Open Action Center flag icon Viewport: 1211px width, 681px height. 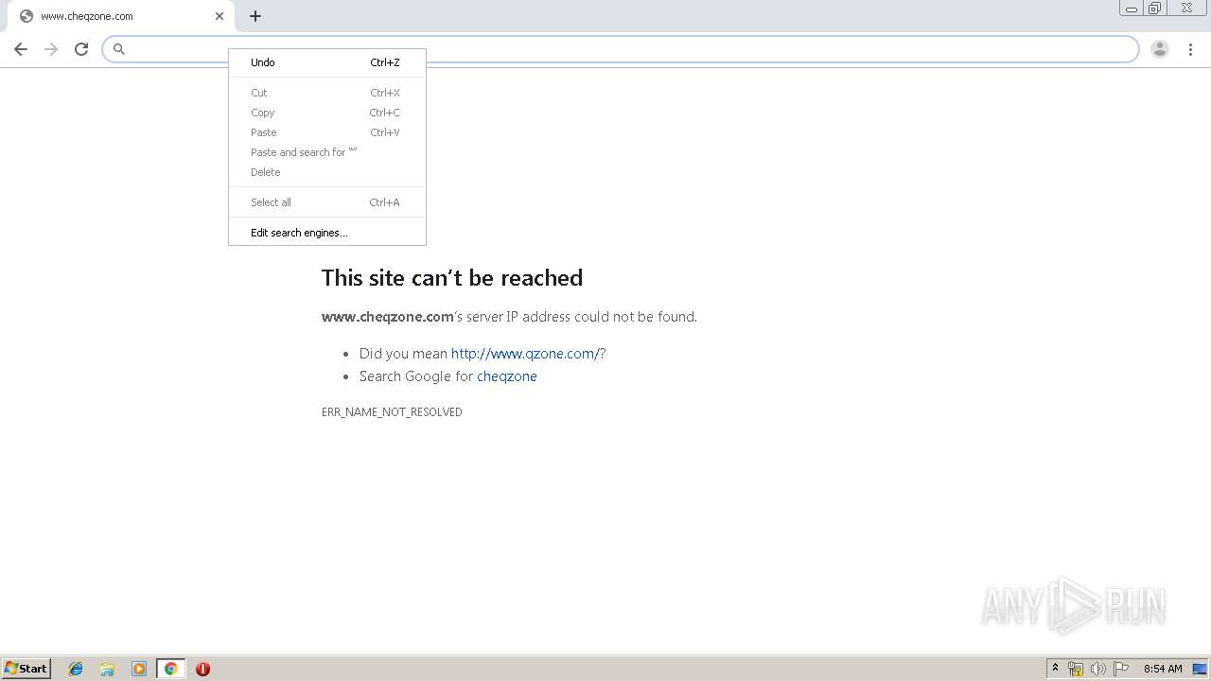(1121, 669)
